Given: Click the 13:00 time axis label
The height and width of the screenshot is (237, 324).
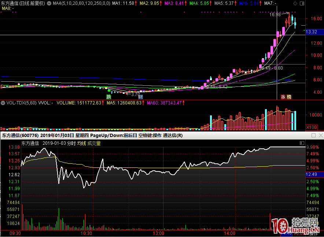Looking at the screenshot, I should [158, 233].
